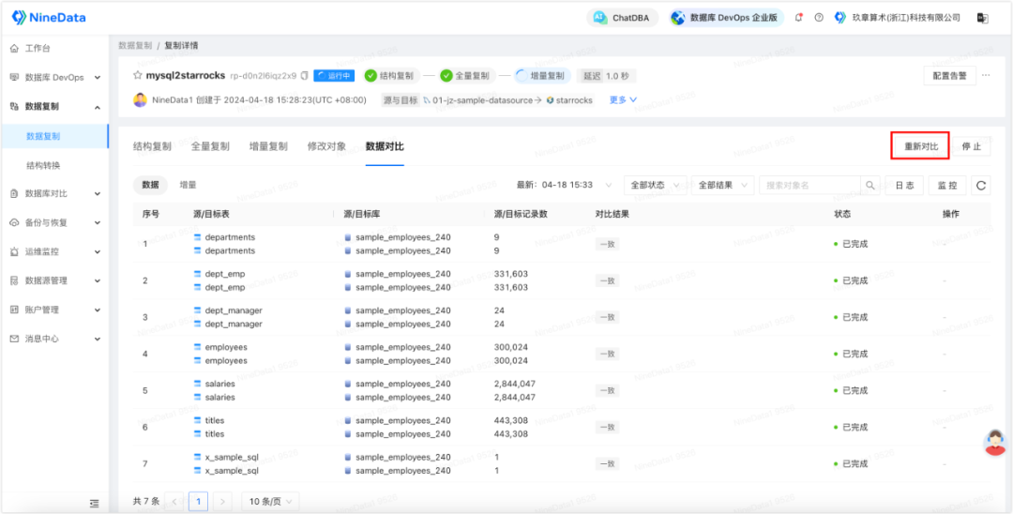This screenshot has height=514, width=1013.
Task: Open the ChatDBA assistant
Action: [622, 18]
